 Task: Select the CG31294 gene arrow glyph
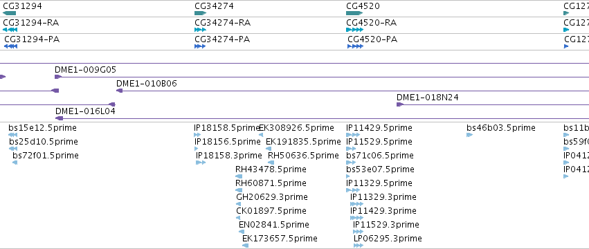(x=10, y=13)
